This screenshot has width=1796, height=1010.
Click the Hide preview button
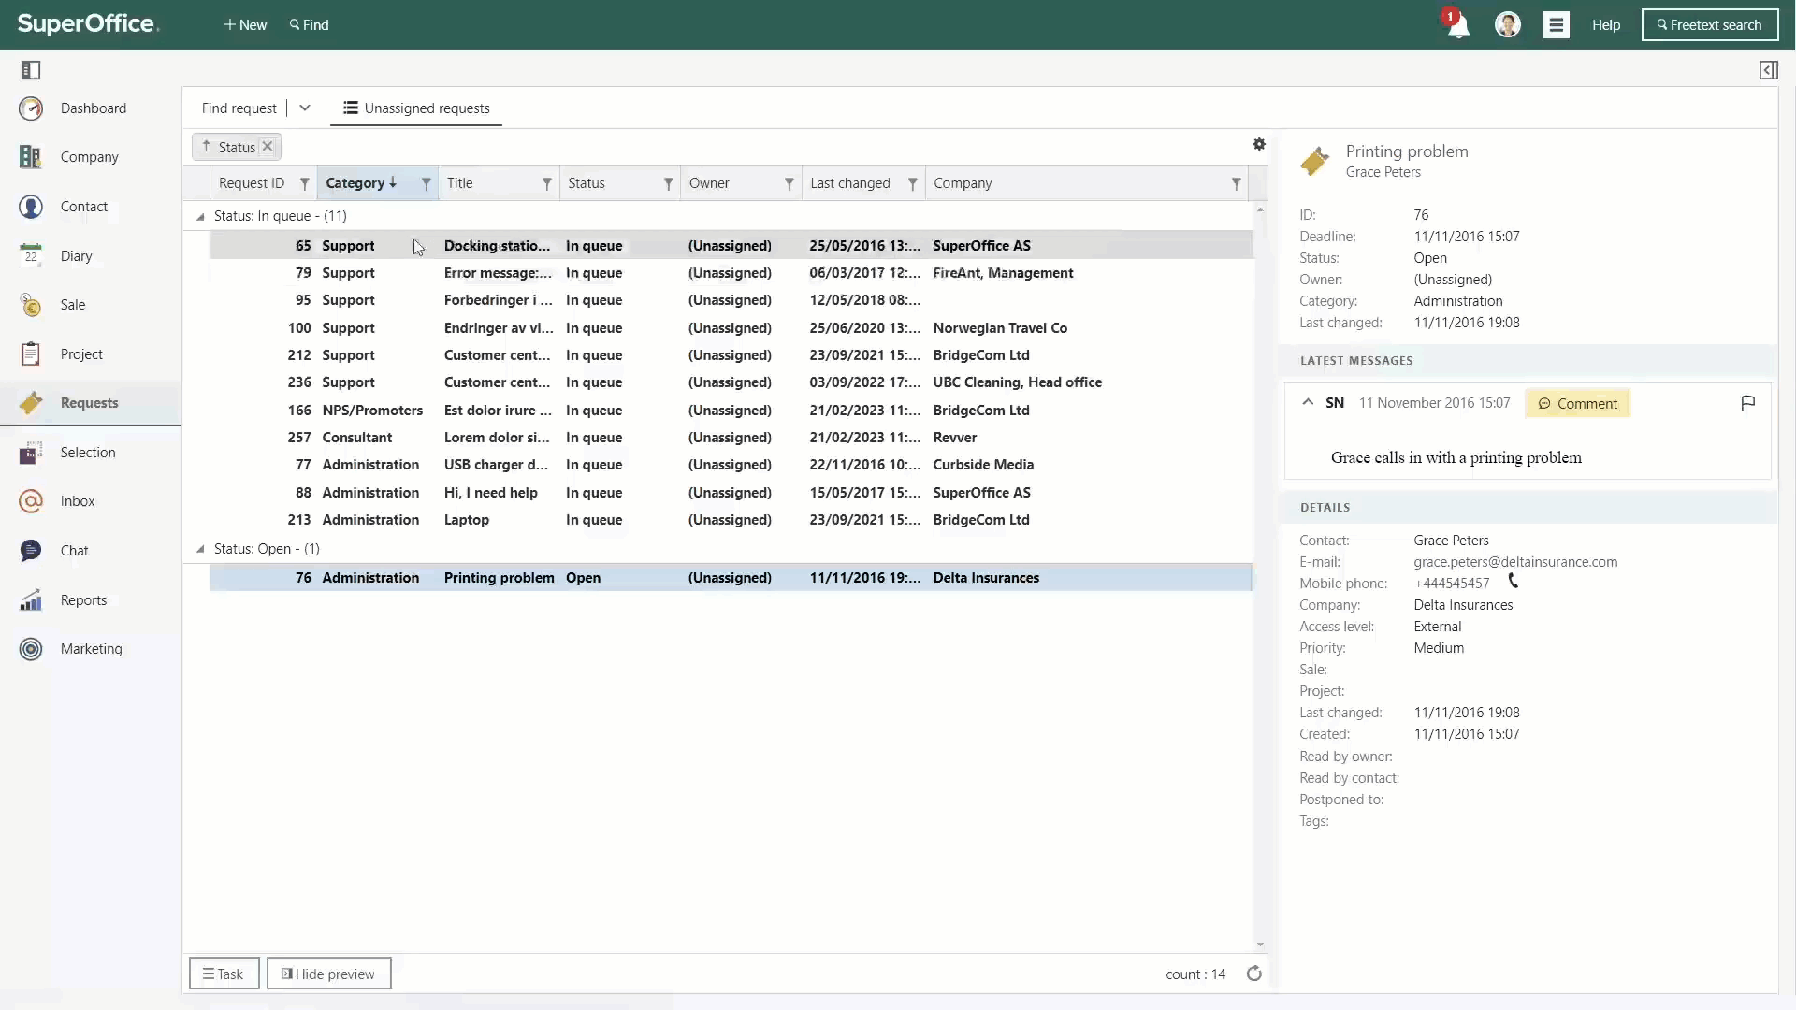coord(328,973)
